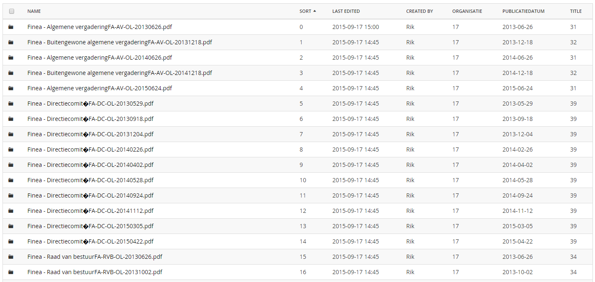595x282 pixels.
Task: Sort by Organisatie column header
Action: [467, 11]
